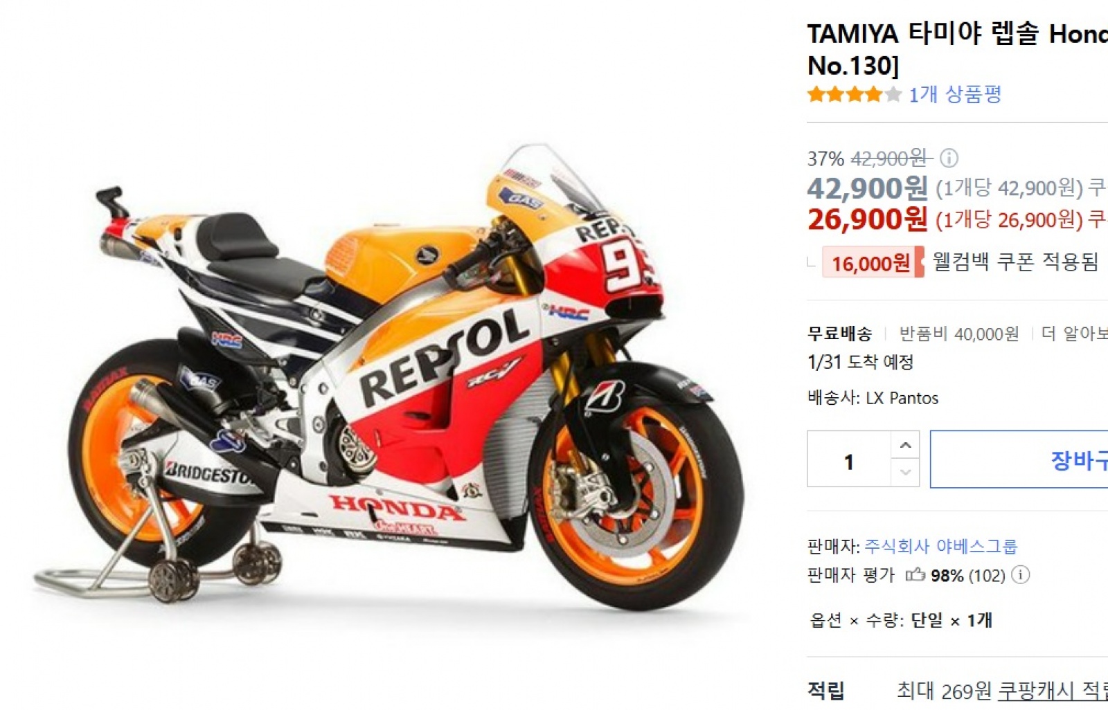1108x710 pixels.
Task: Click the 16,000원 coupon badge
Action: pyautogui.click(x=873, y=263)
